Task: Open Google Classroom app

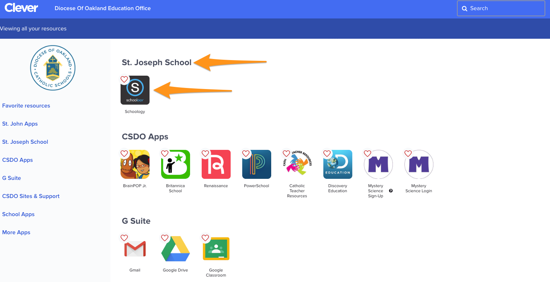Action: pyautogui.click(x=216, y=249)
